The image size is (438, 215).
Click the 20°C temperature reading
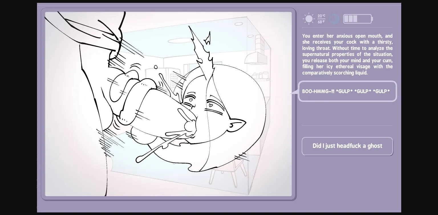point(321,16)
